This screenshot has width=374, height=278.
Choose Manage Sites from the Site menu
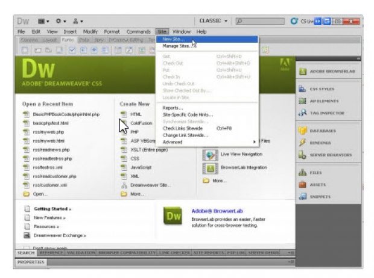(207, 46)
